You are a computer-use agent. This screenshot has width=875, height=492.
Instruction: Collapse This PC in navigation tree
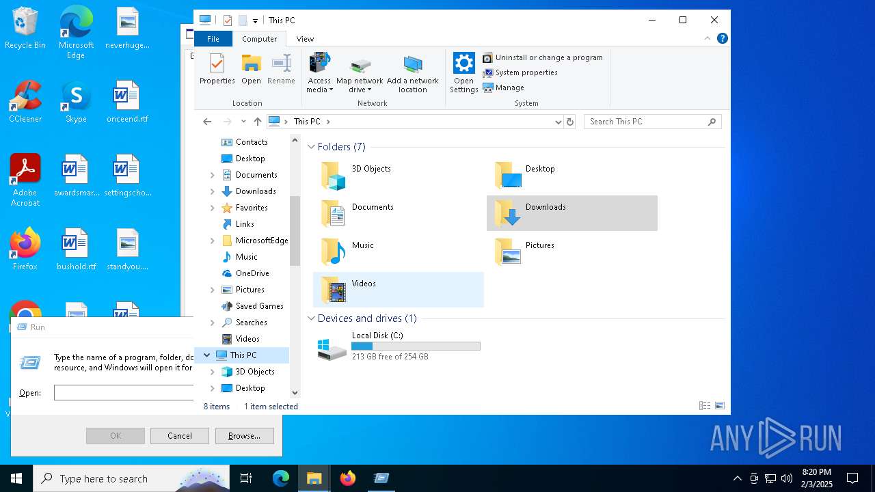[x=206, y=355]
